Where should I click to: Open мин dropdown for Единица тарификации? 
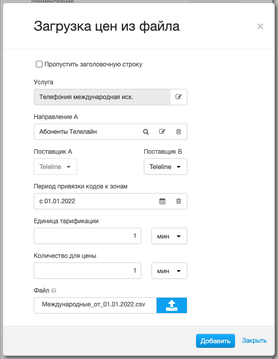(169, 236)
